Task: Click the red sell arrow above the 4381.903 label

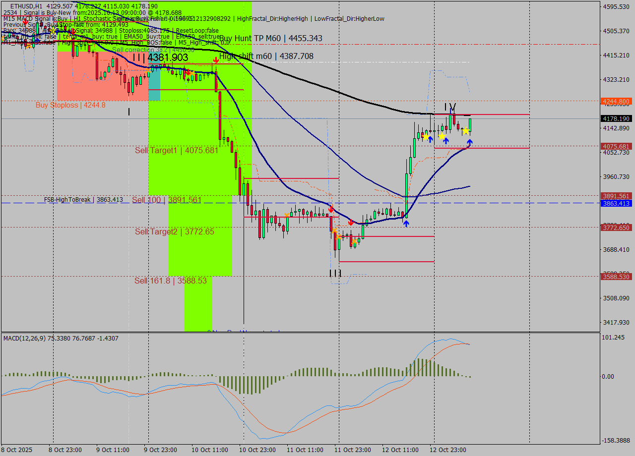Action: (216, 60)
